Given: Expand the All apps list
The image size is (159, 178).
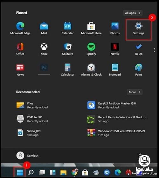Looking at the screenshot, I should click(x=133, y=13).
